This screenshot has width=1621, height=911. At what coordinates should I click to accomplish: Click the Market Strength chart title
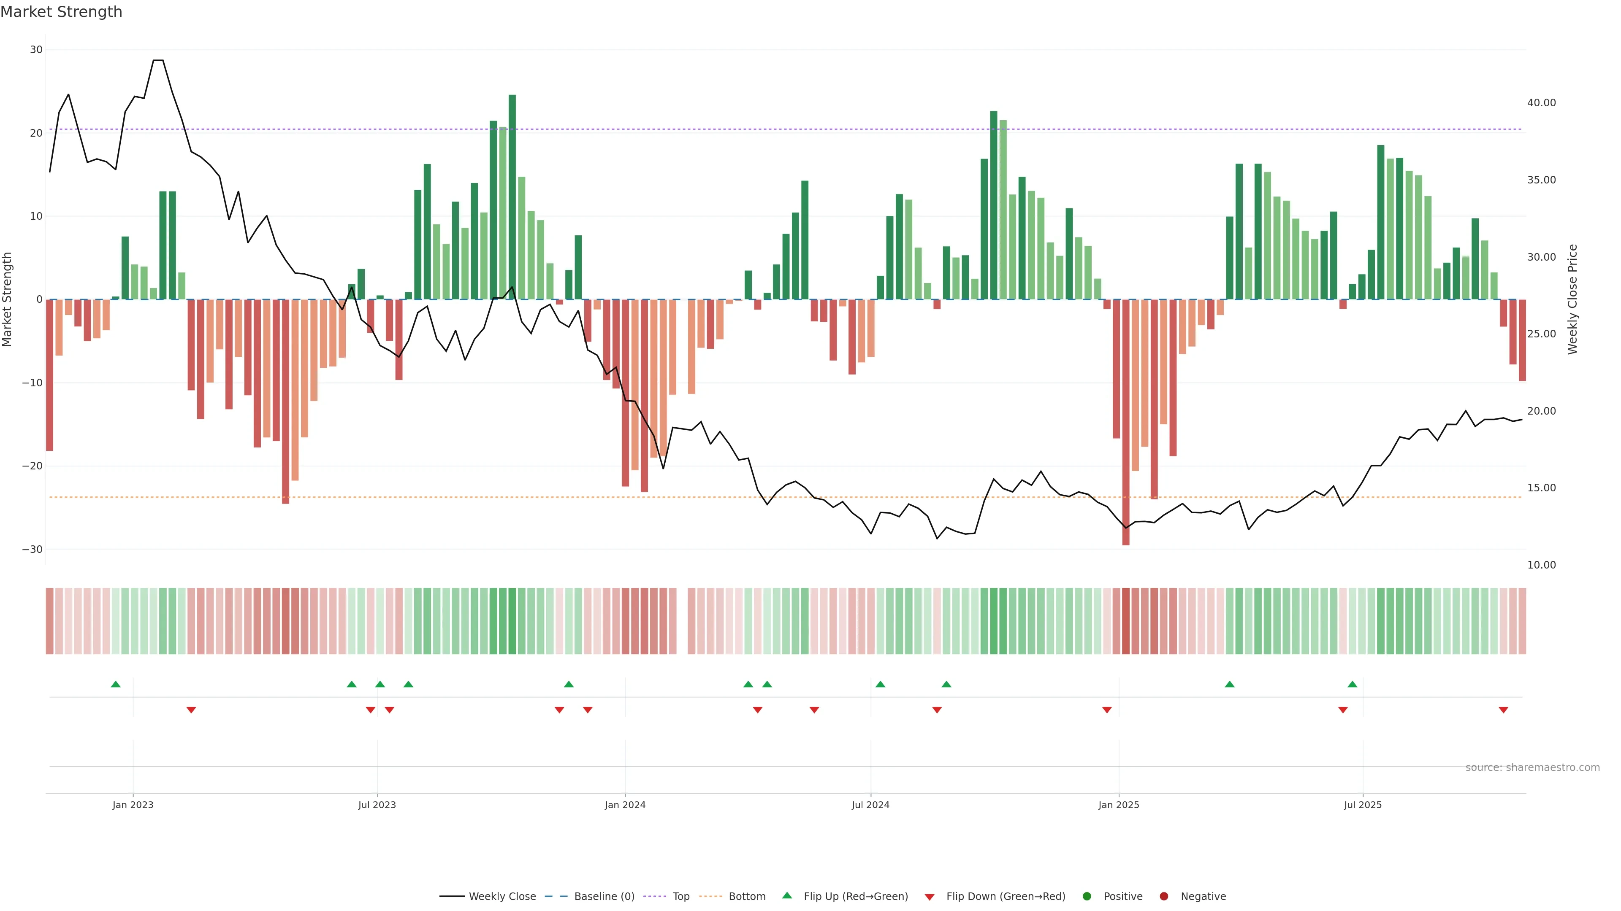point(61,12)
